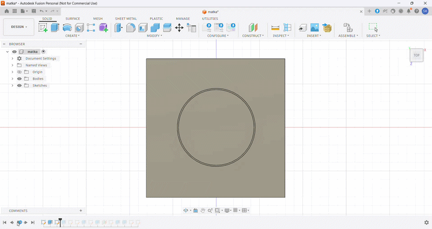Open the SK user profile

pyautogui.click(x=425, y=11)
